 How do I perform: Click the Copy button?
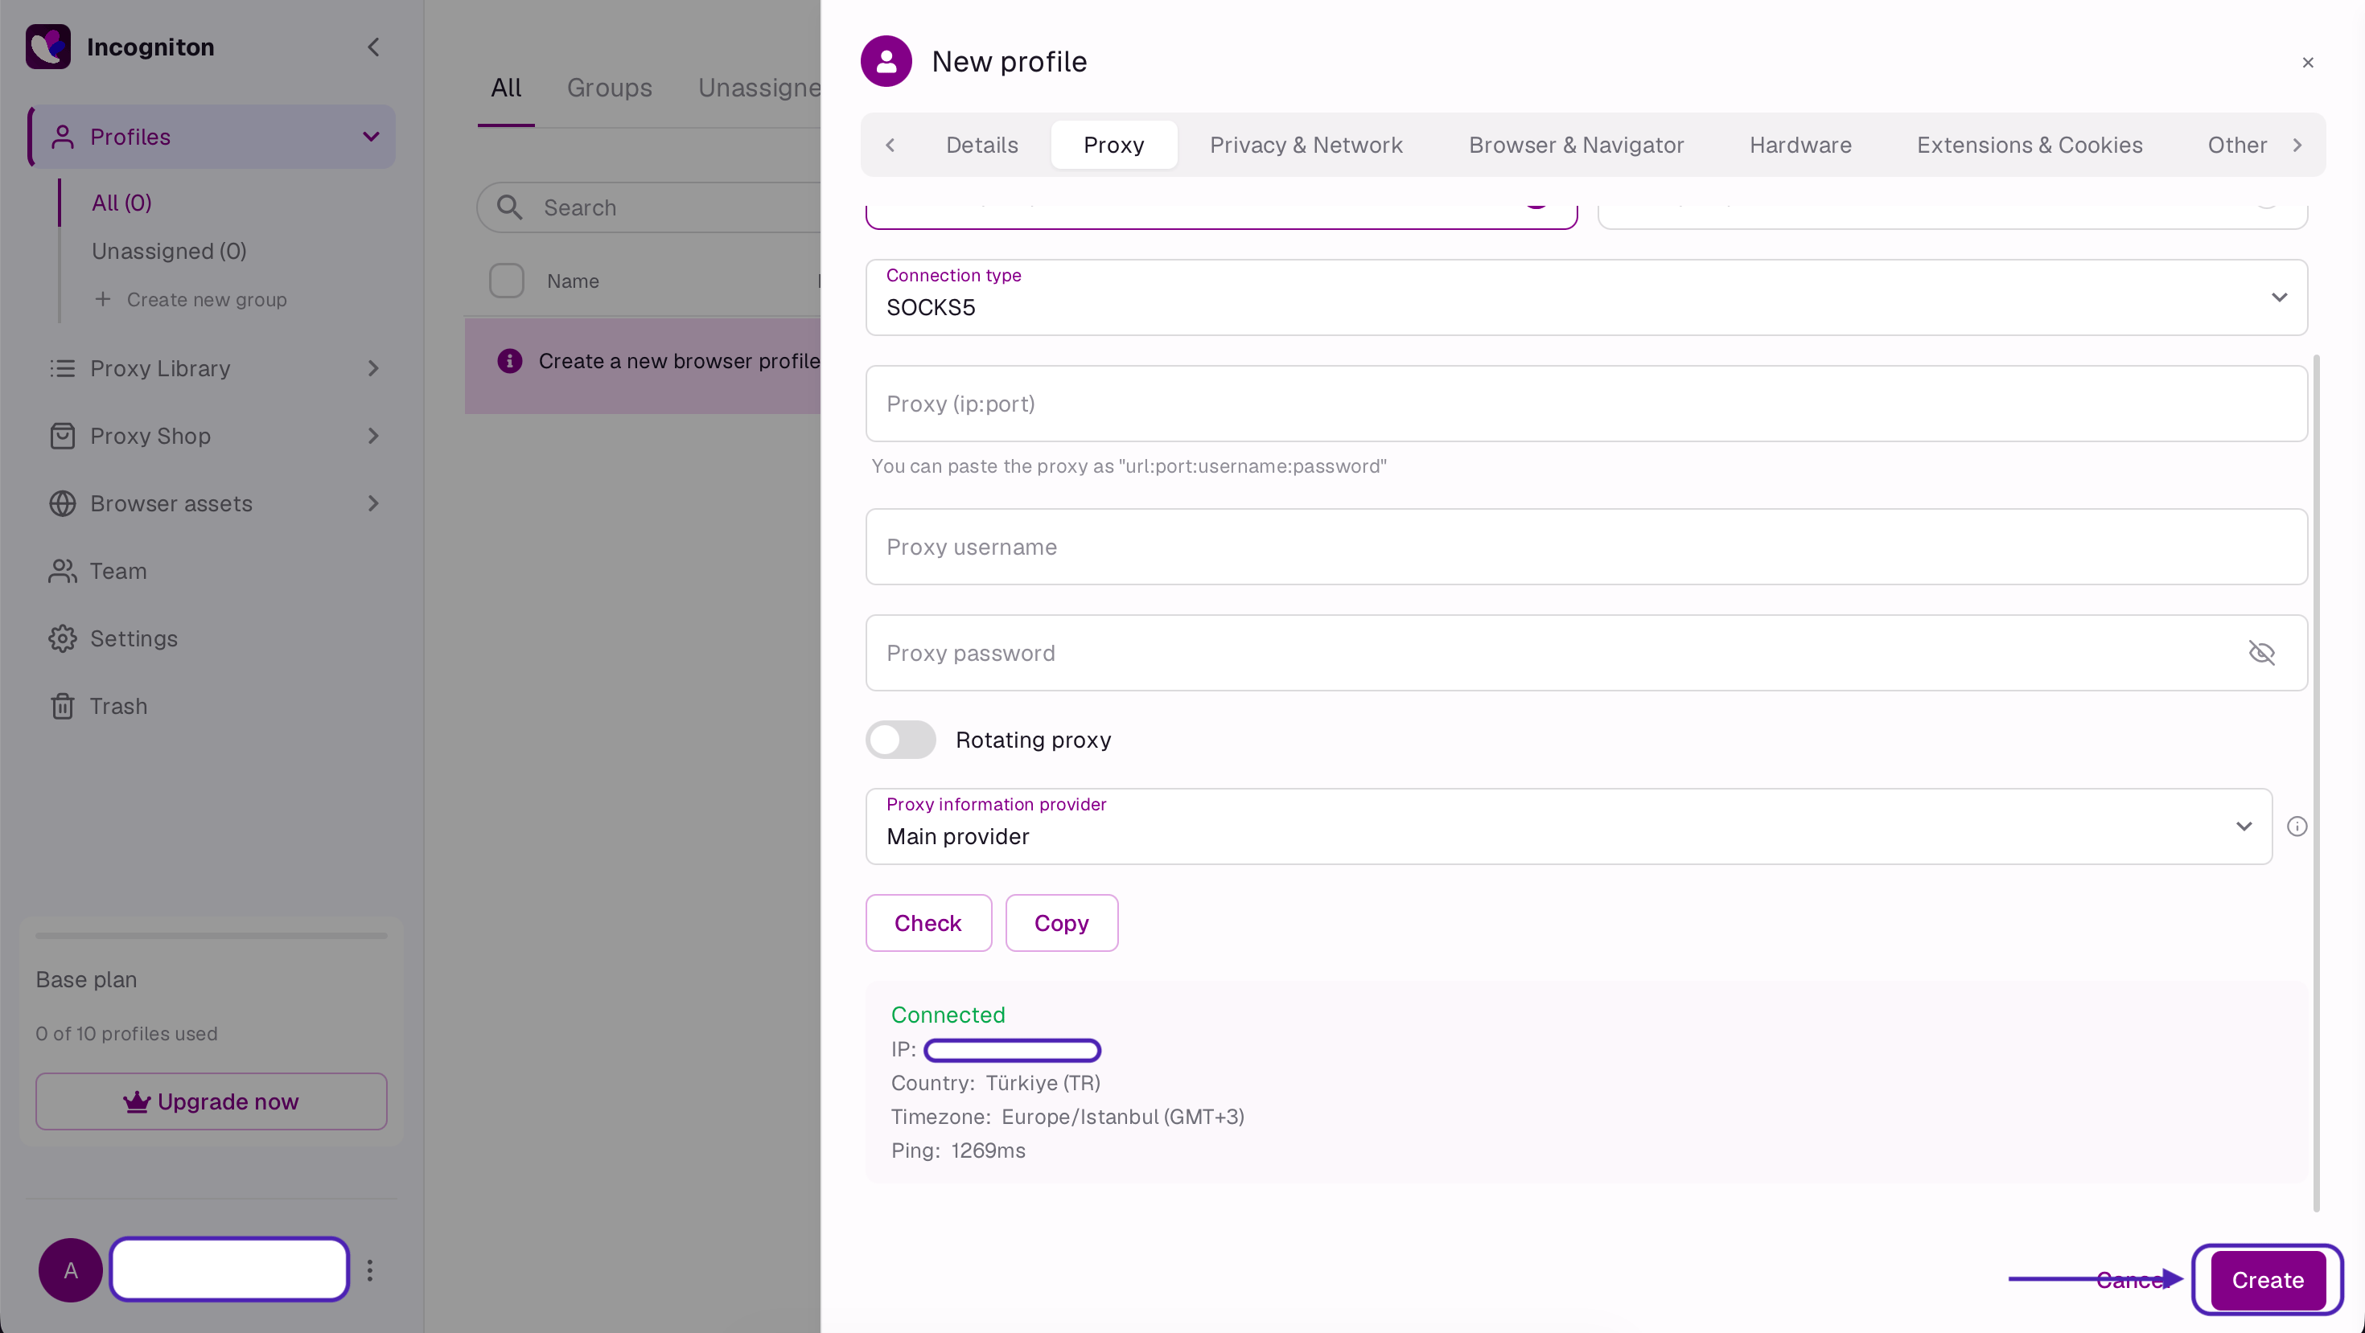point(1061,923)
